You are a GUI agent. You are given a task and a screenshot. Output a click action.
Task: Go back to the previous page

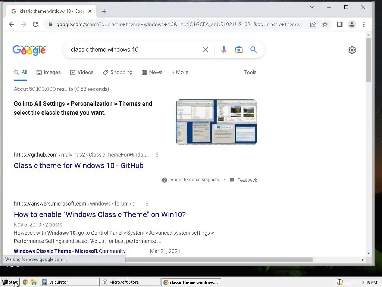click(12, 24)
